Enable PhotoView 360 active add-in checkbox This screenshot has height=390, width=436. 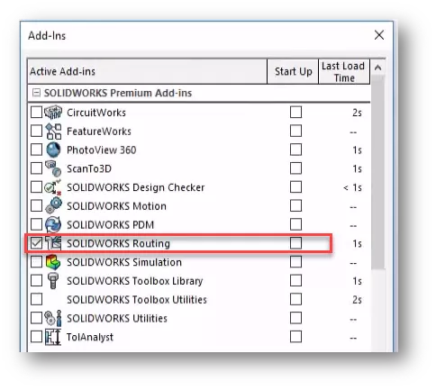(x=36, y=150)
